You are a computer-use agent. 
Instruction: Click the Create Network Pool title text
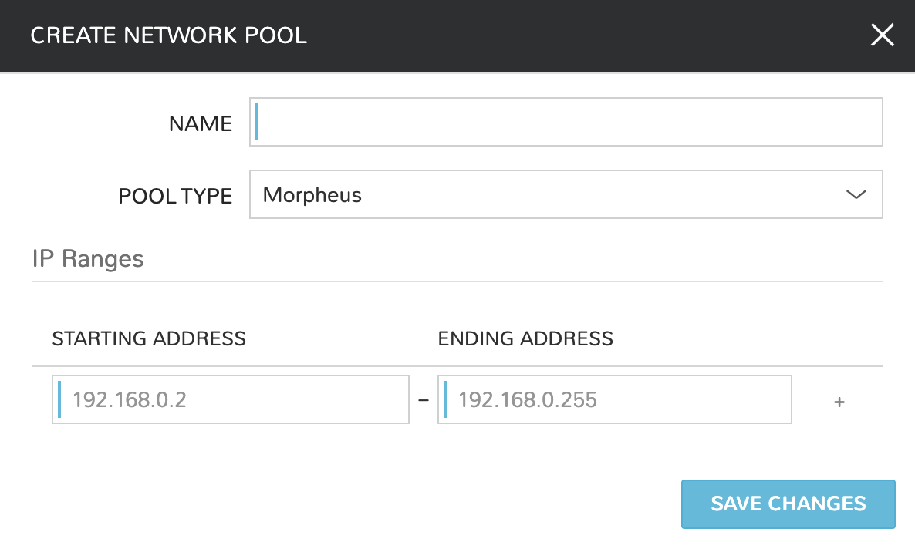[168, 35]
